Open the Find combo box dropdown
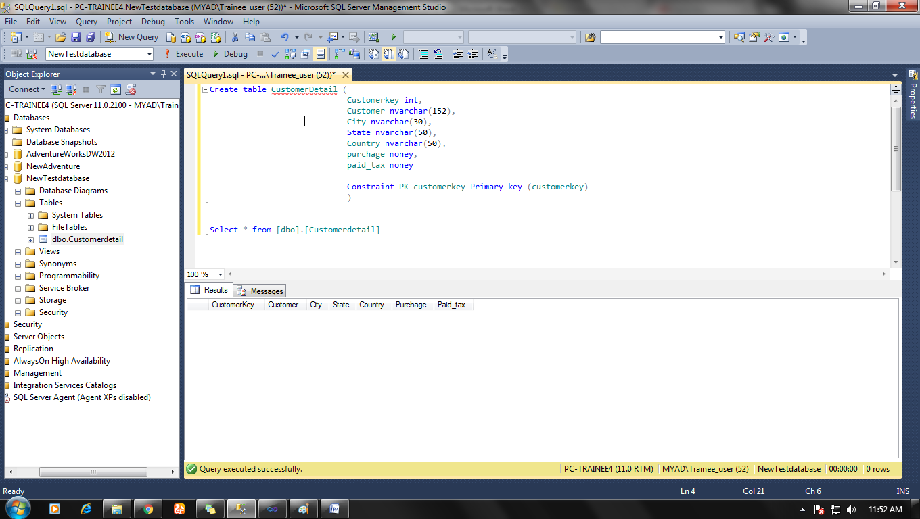 click(721, 37)
